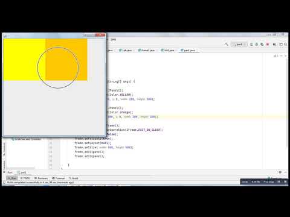Open the Search Everywhere magnifier icon
290x217 pixels.
286,45
